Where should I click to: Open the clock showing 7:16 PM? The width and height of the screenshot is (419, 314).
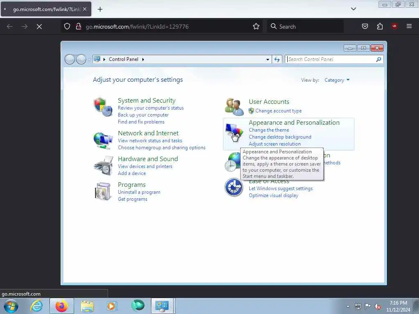[398, 306]
